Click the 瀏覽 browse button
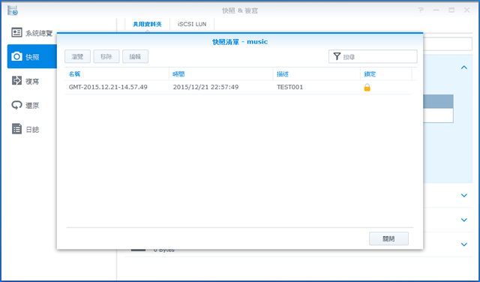The height and width of the screenshot is (282, 480). tap(77, 57)
